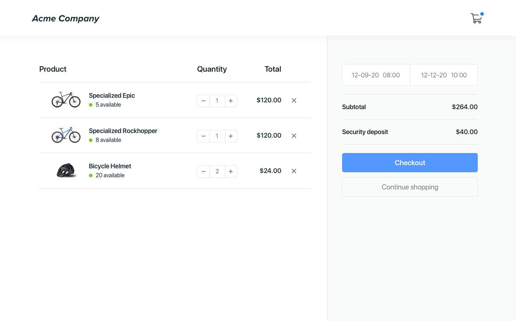The height and width of the screenshot is (321, 516).
Task: Click the Specialized Epic bike thumbnail
Action: coord(66,100)
